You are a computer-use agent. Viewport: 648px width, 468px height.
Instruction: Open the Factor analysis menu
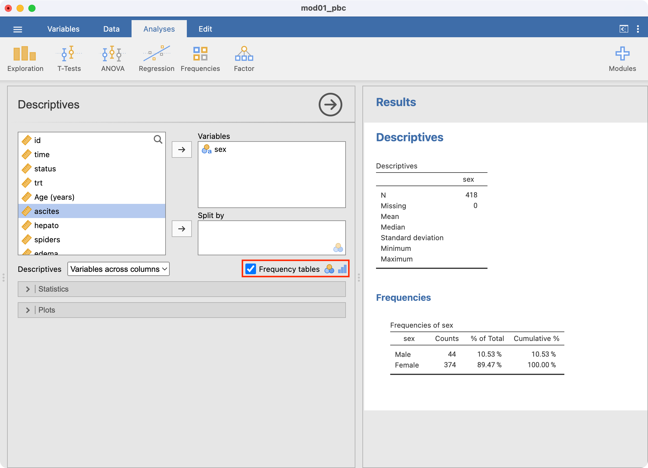click(x=244, y=59)
